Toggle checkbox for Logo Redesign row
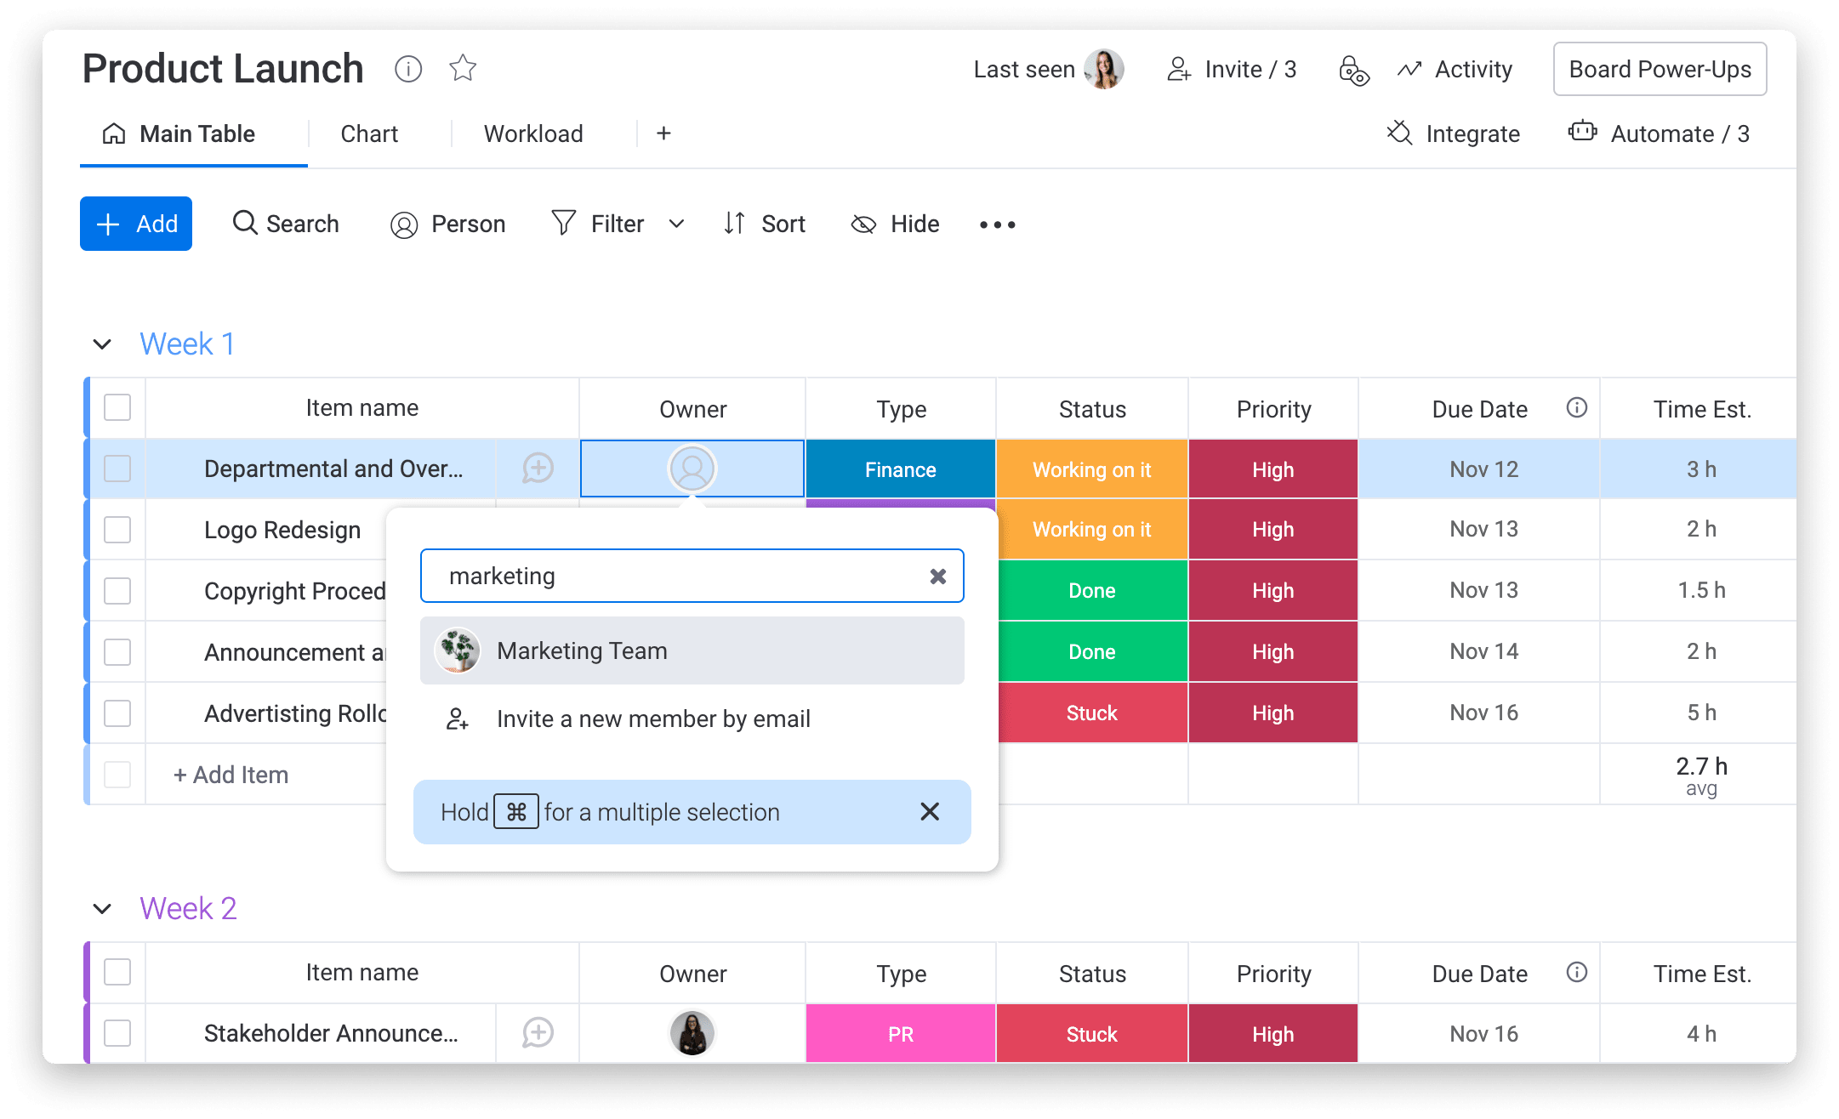Viewport: 1839px width, 1119px height. click(118, 529)
